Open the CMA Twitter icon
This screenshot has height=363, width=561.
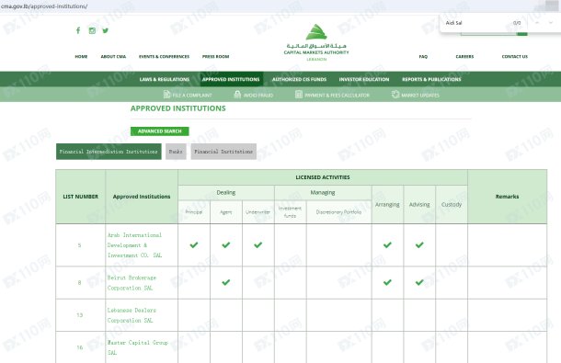(x=105, y=30)
